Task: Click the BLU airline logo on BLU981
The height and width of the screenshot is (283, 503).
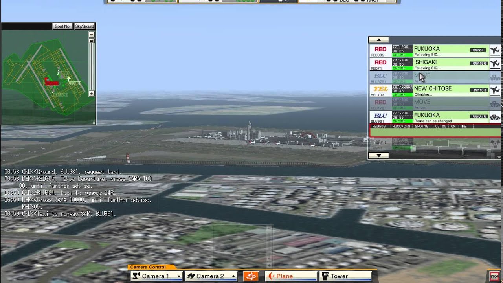Action: tap(380, 116)
